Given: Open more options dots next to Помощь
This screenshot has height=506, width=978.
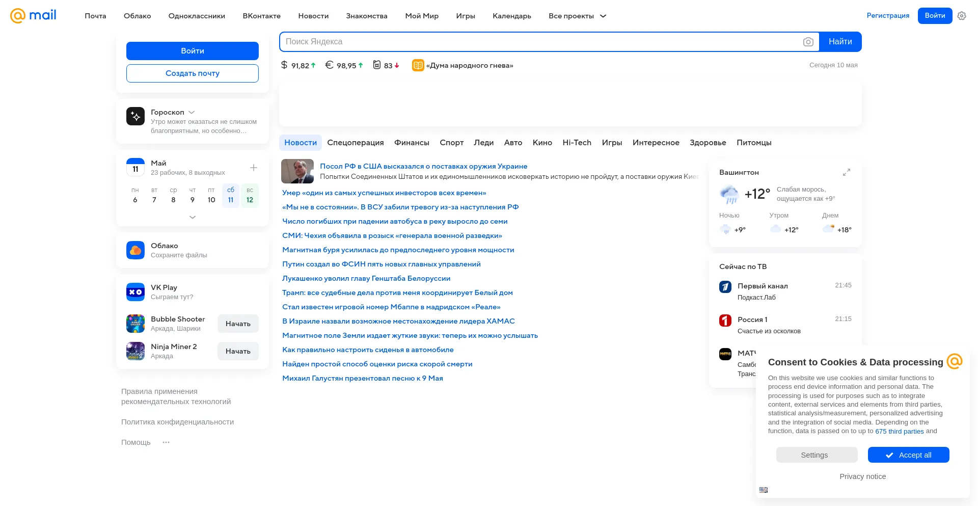Looking at the screenshot, I should point(166,442).
